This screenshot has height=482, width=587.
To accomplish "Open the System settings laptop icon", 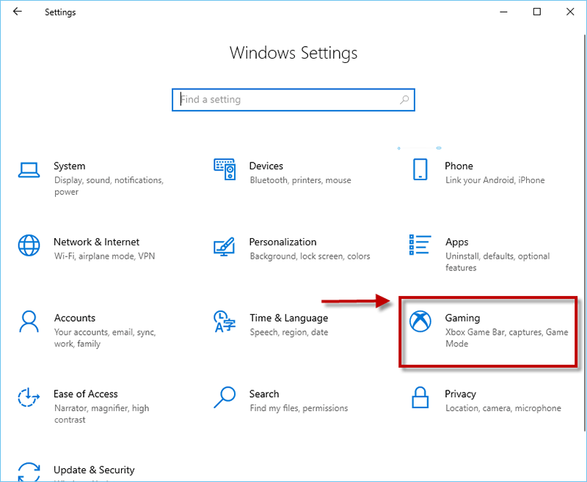I will 29,171.
